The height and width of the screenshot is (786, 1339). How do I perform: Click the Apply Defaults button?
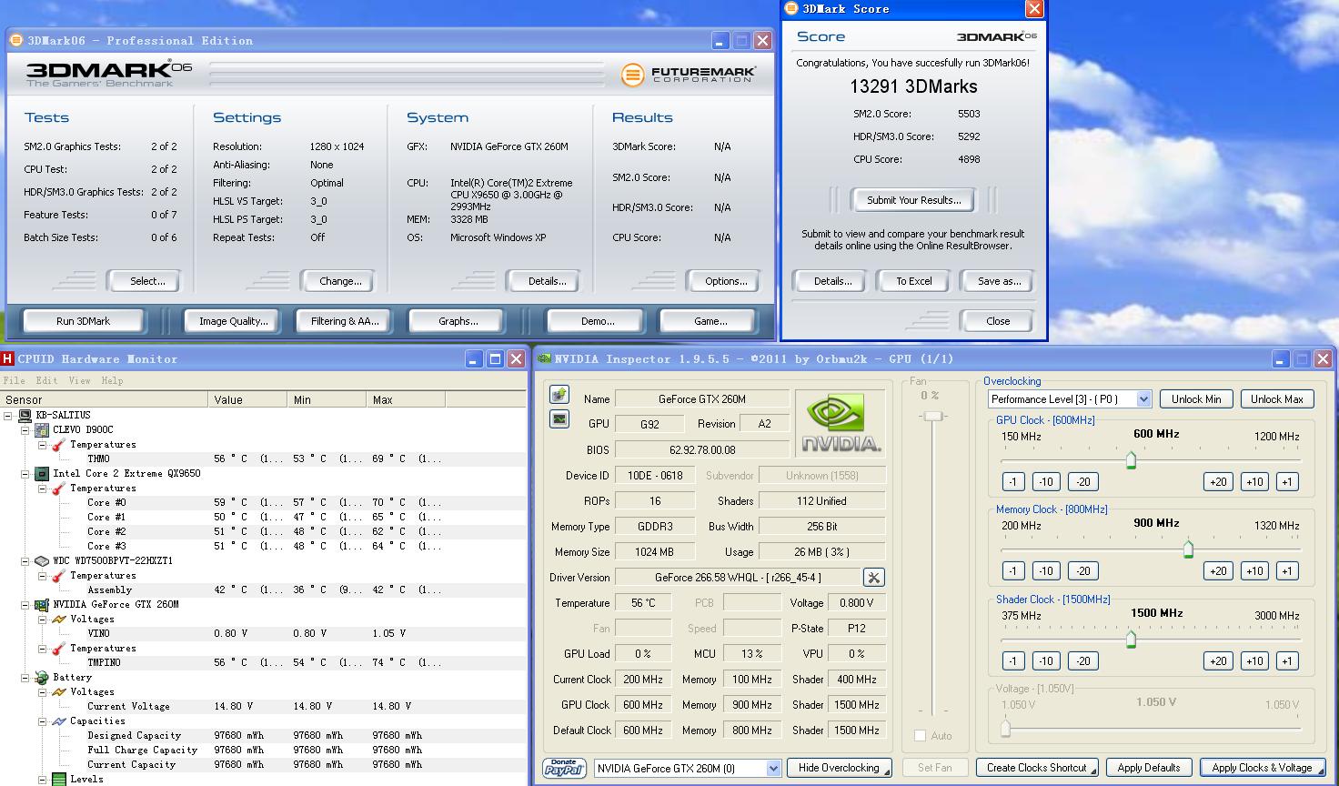tap(1149, 768)
